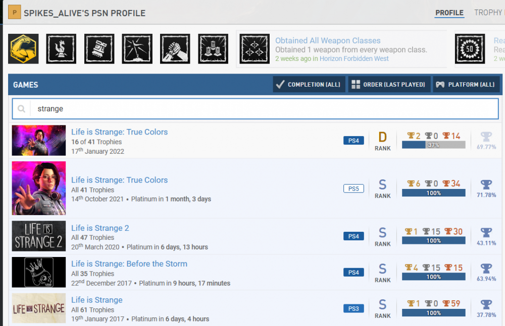The image size is (505, 326).
Task: Open the Completion (All) filter dropdown
Action: [x=309, y=85]
